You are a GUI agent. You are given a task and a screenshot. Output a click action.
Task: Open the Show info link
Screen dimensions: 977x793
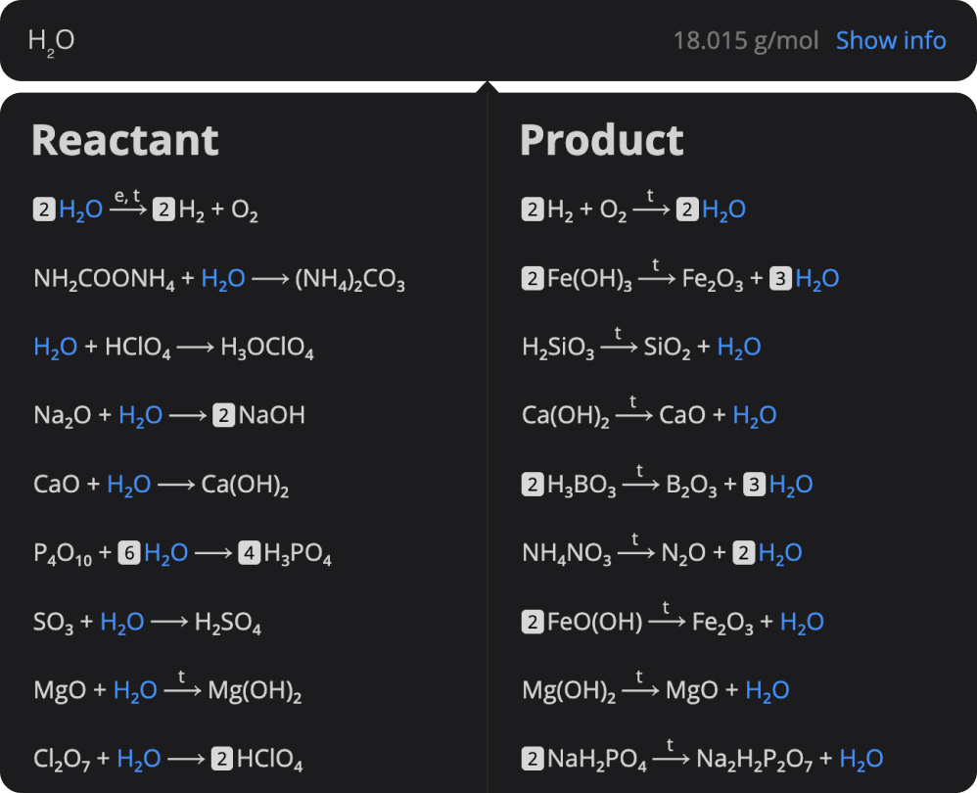point(891,40)
